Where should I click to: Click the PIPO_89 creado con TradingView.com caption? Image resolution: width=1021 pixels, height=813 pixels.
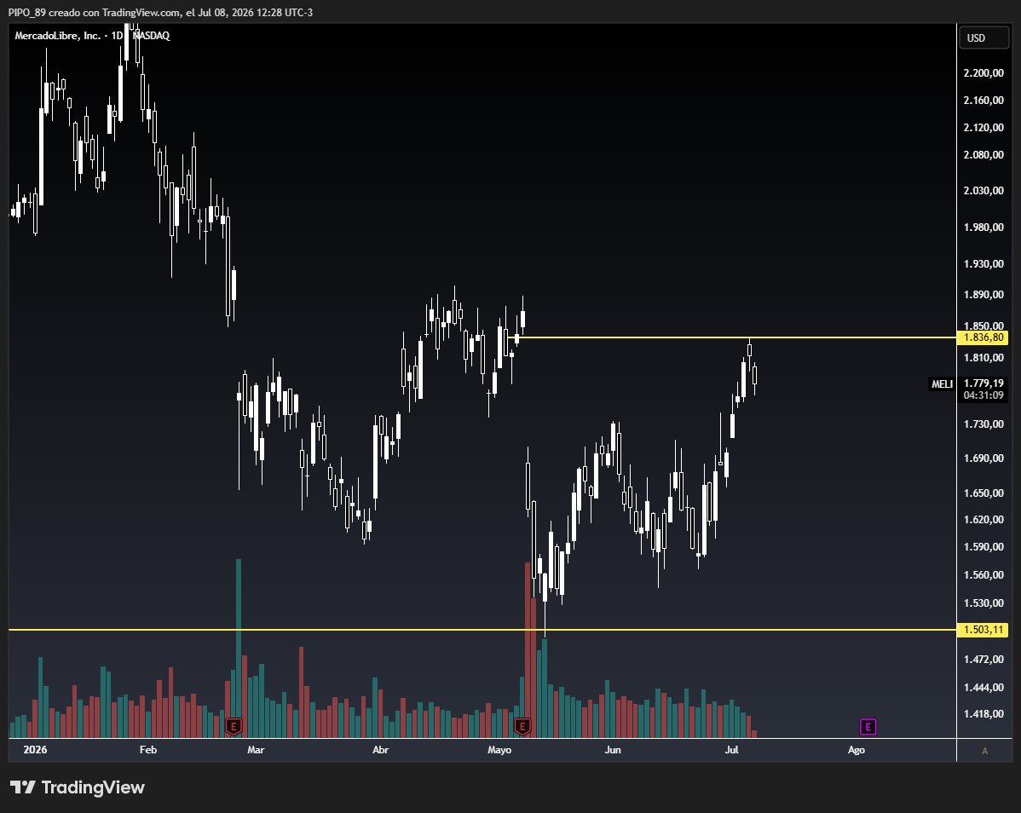pos(160,13)
